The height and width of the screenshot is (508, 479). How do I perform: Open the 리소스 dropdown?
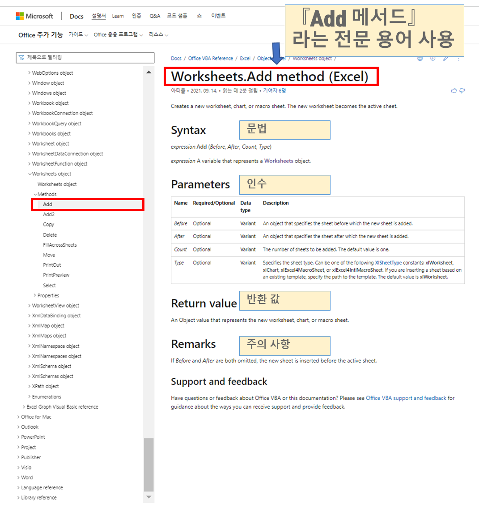tap(159, 34)
